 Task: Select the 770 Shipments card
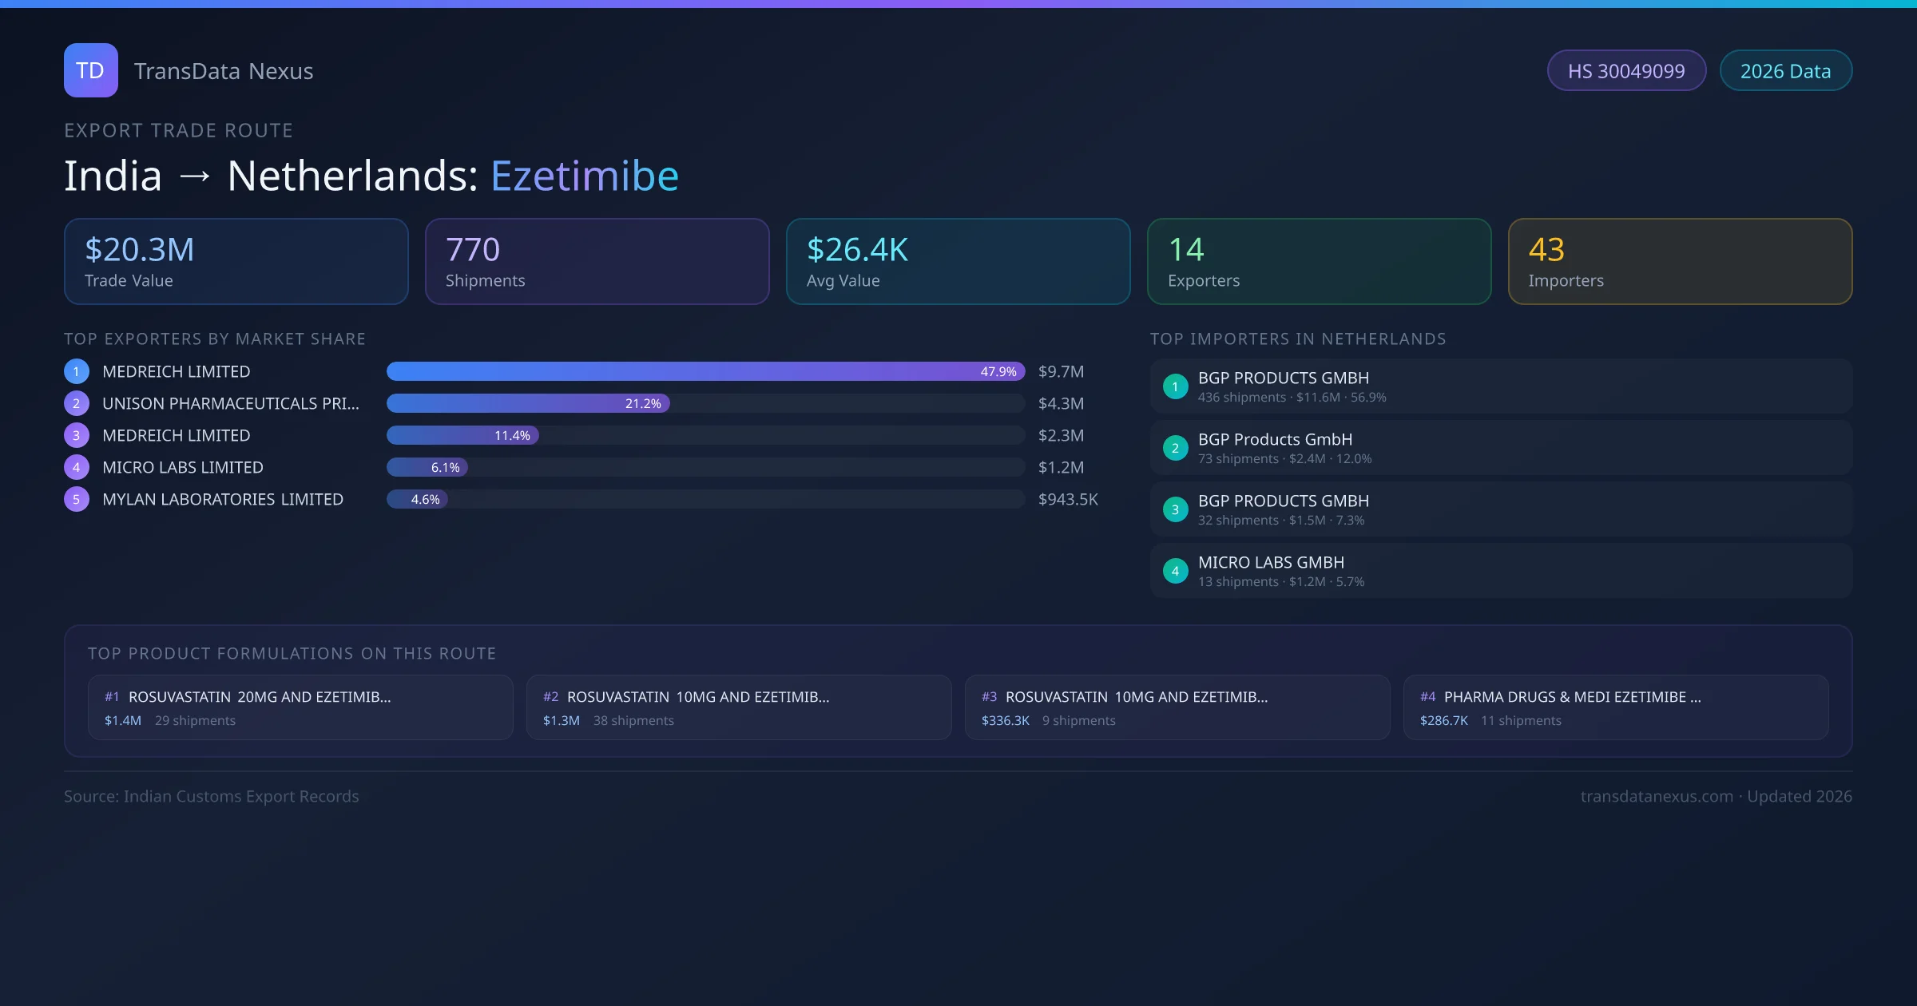tap(597, 261)
